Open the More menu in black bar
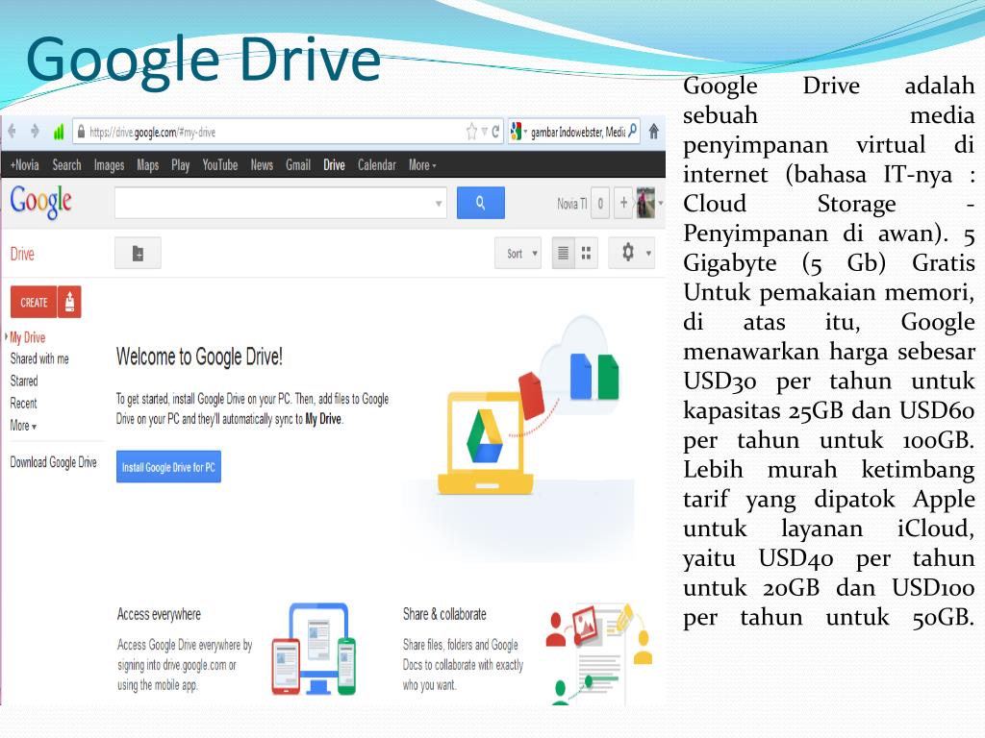The width and height of the screenshot is (985, 738). [x=422, y=165]
